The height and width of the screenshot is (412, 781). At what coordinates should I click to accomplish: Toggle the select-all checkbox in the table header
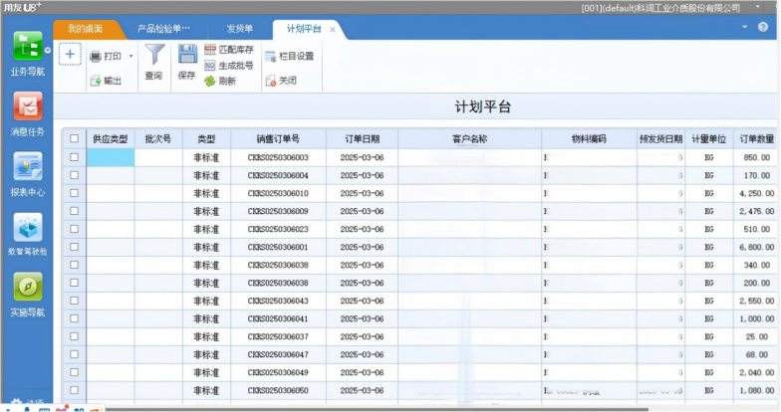pyautogui.click(x=74, y=138)
